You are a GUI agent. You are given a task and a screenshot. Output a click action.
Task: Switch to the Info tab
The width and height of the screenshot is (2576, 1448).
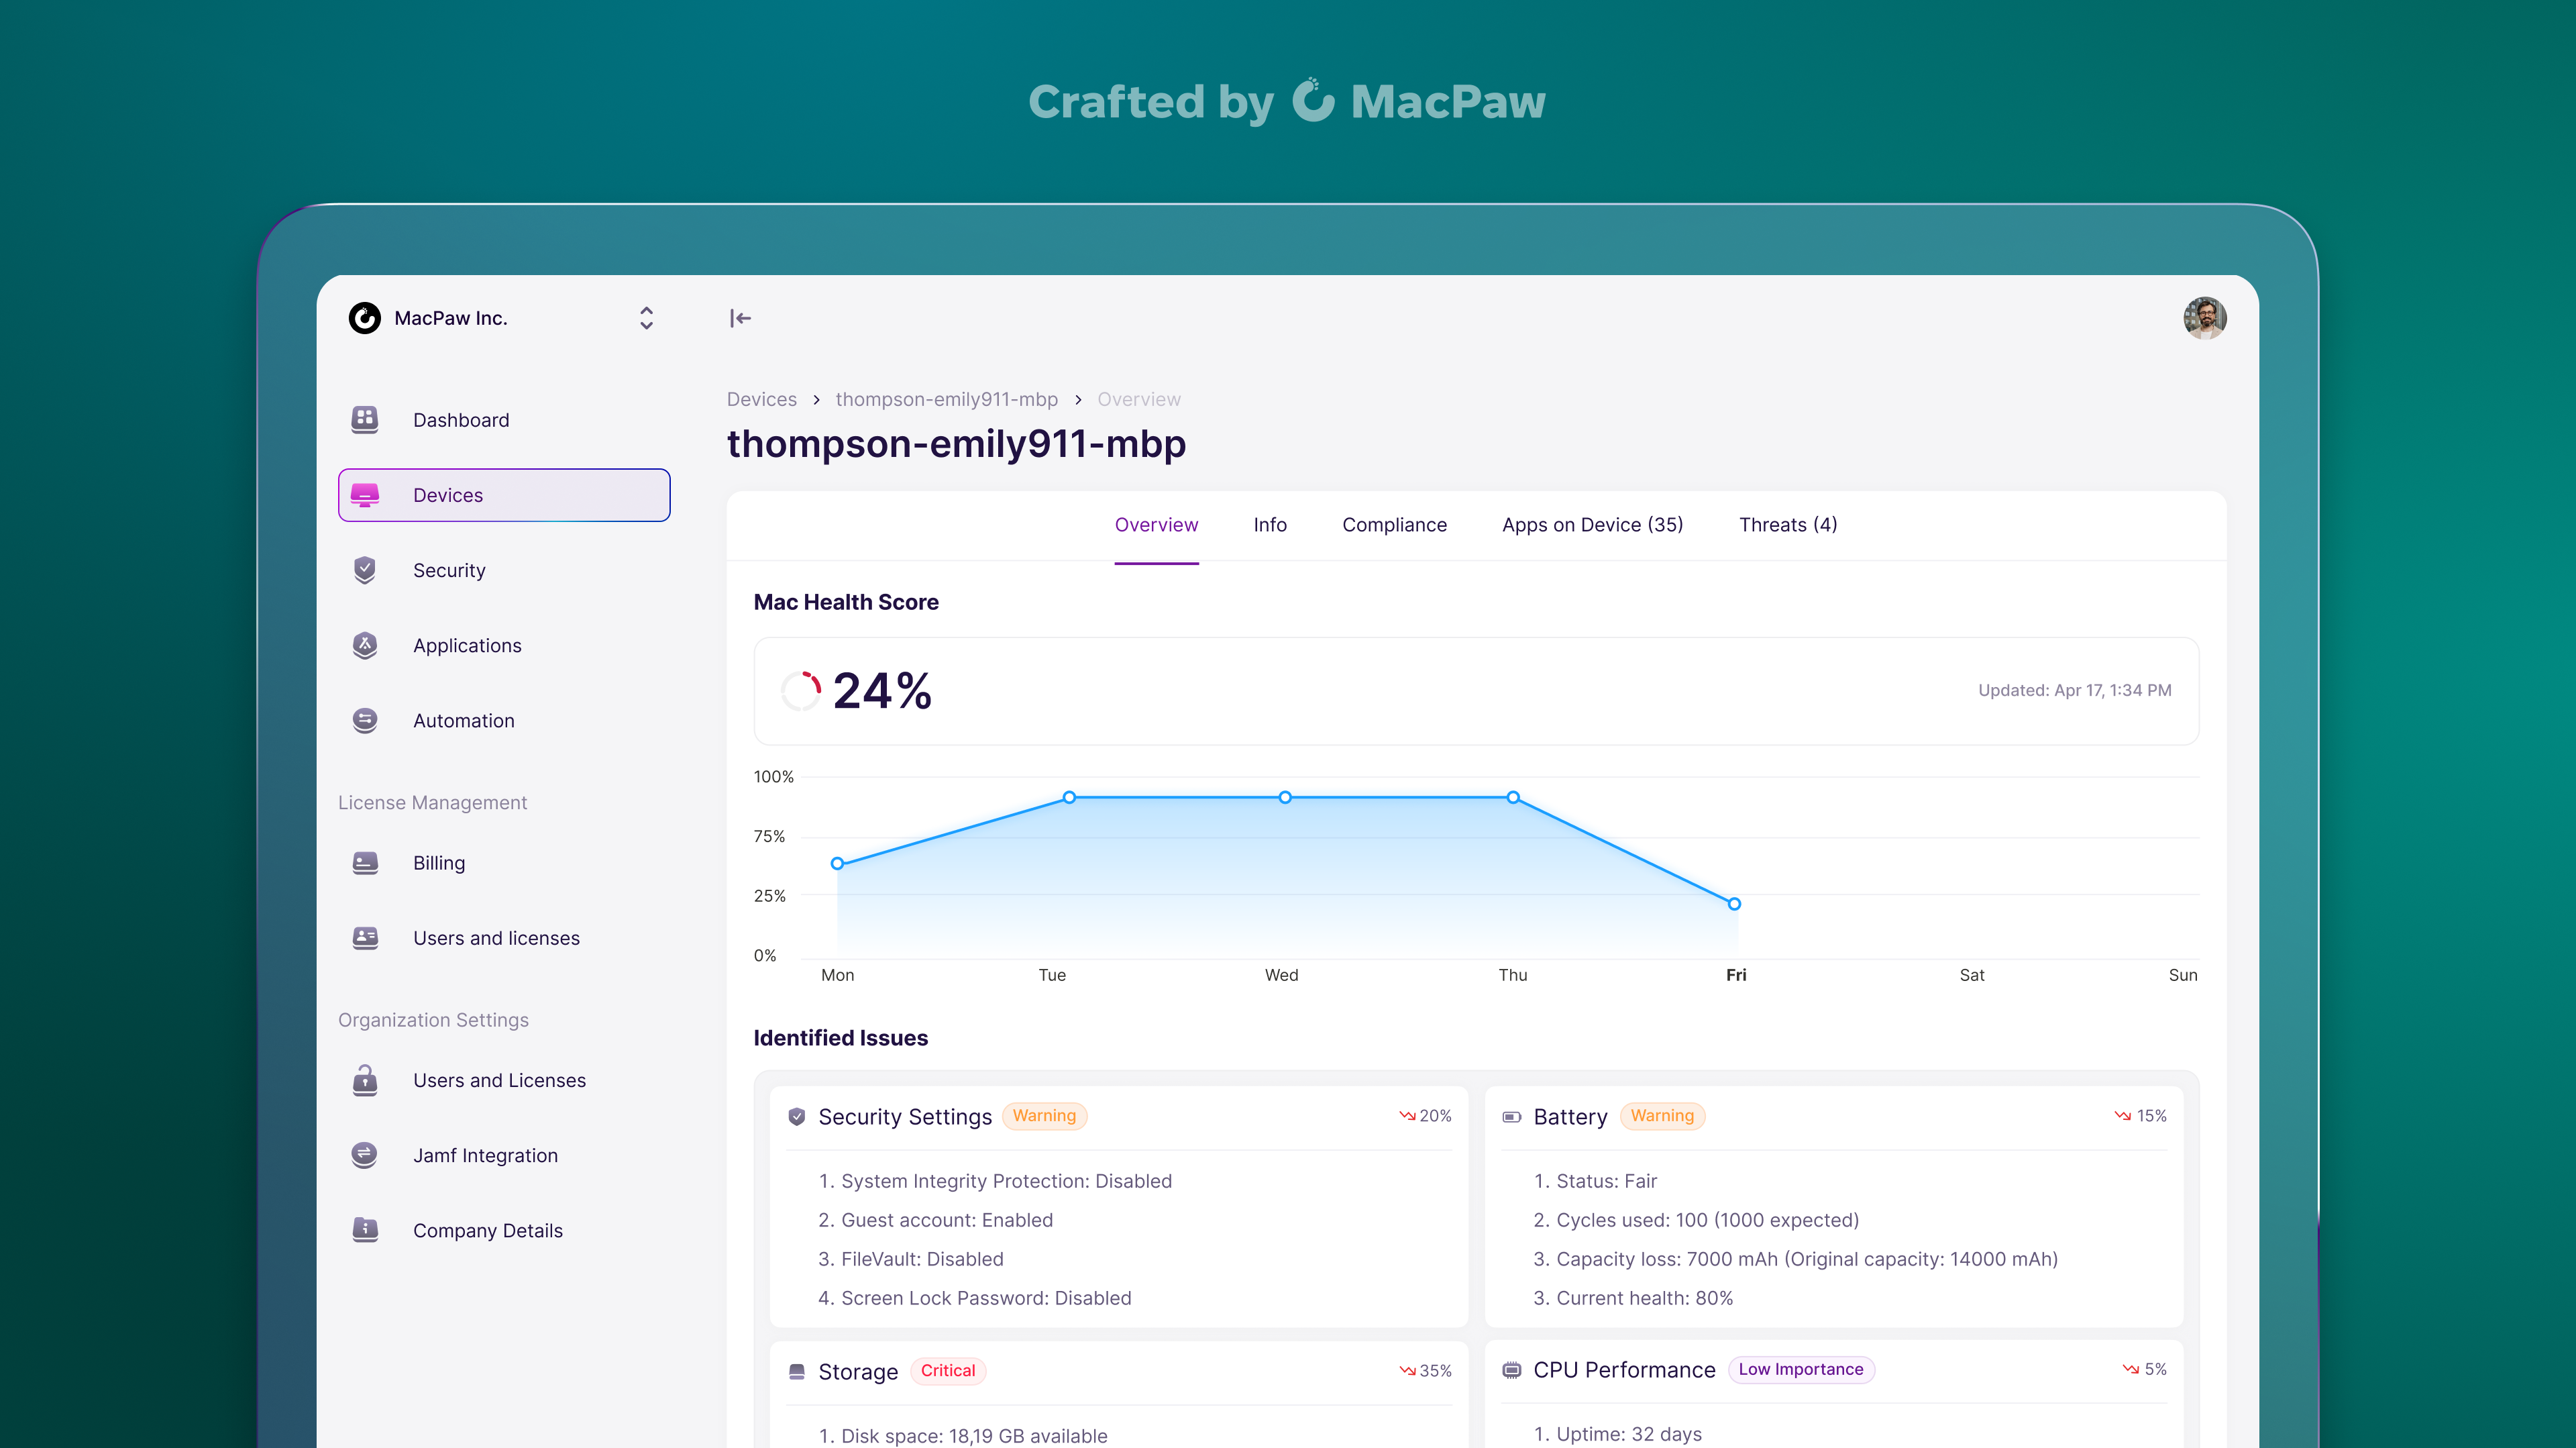pyautogui.click(x=1270, y=525)
